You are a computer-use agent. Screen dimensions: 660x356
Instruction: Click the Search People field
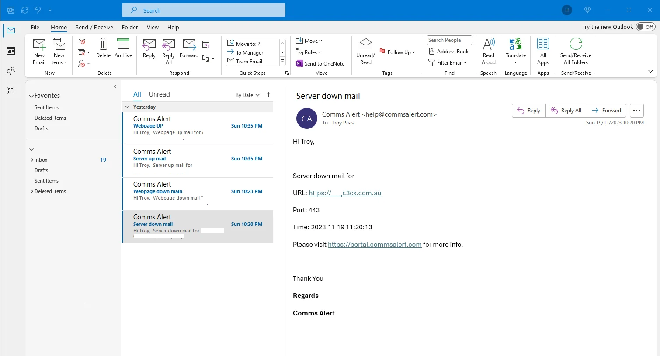449,40
